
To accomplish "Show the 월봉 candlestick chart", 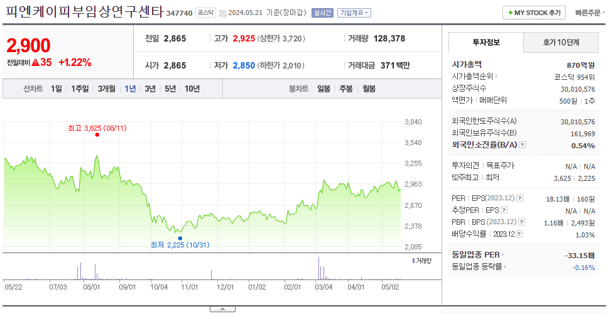I will [x=369, y=89].
